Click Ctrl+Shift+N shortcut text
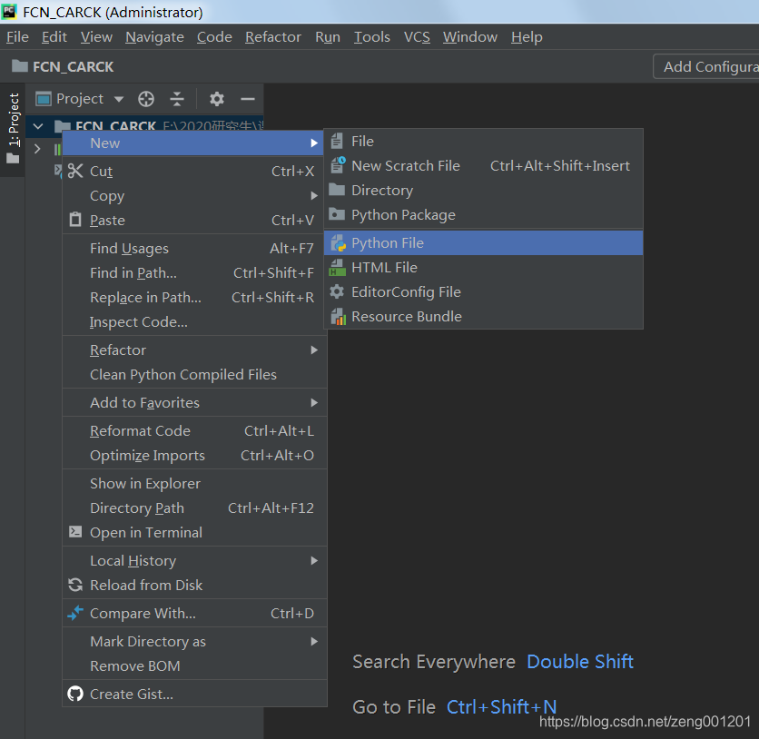Screen dimensions: 759x739 click(x=501, y=707)
